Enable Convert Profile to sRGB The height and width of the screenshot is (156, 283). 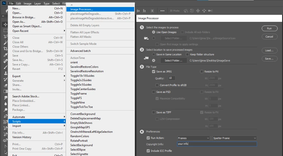157,85
